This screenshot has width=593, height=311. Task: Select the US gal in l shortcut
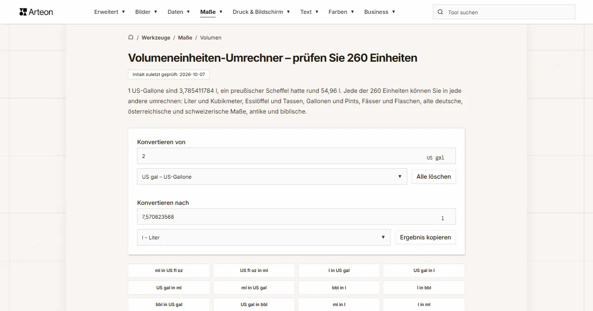pos(424,271)
